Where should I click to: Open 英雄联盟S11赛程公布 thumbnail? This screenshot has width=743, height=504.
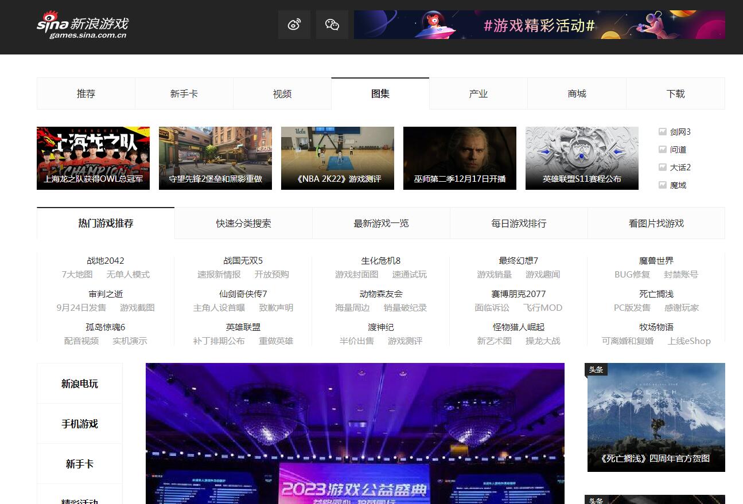point(582,158)
